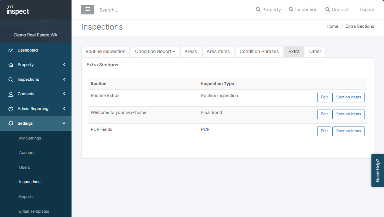384x217 pixels.
Task: Collapse the Settings menu chevron
Action: click(x=64, y=123)
